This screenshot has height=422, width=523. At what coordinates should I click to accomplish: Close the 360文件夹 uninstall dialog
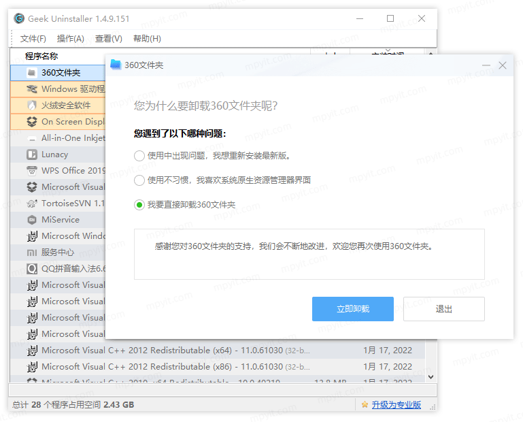(503, 65)
